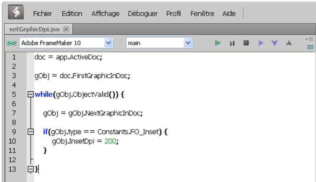
Task: Click the closing brace on line 11
Action: tap(45, 150)
